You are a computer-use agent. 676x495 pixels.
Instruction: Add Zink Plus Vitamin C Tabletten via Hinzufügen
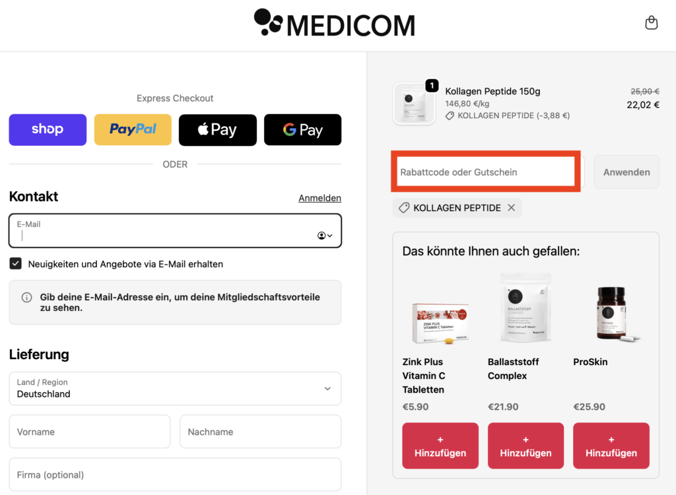tap(440, 445)
